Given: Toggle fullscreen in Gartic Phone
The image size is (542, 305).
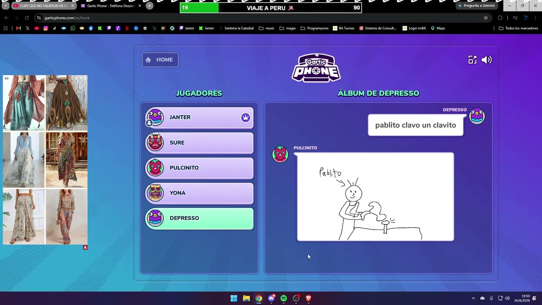Looking at the screenshot, I should (472, 60).
